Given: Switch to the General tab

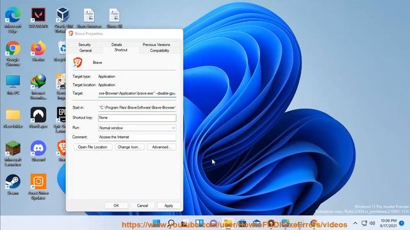Looking at the screenshot, I should coord(85,50).
